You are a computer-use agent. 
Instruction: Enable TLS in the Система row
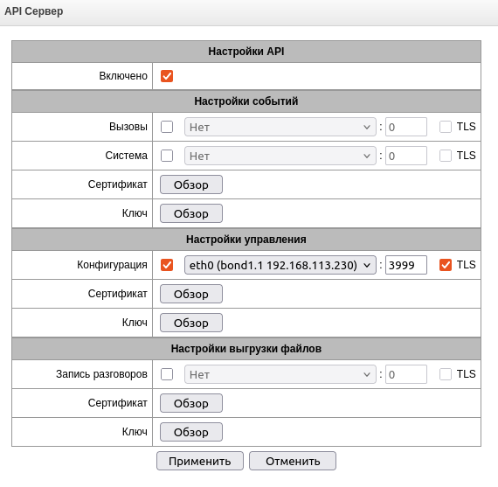(446, 156)
